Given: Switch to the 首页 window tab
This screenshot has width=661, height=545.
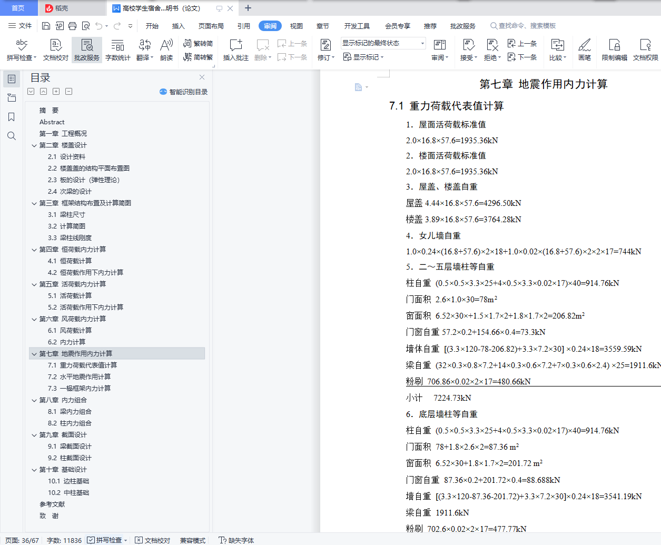Looking at the screenshot, I should 18,8.
